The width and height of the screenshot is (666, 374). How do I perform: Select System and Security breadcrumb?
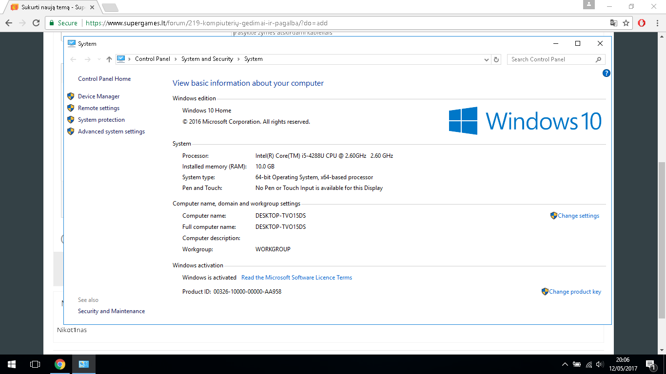207,59
